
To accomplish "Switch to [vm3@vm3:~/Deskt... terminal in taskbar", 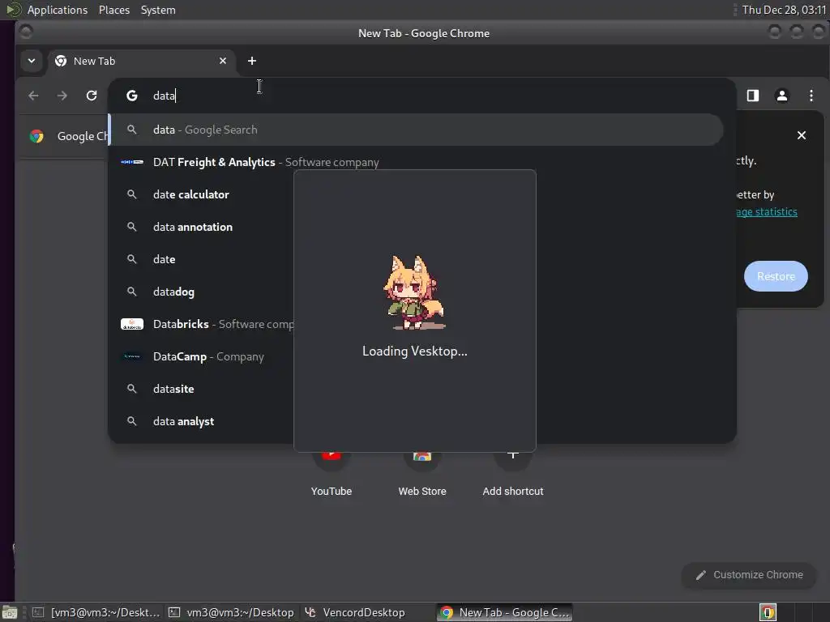I will click(96, 612).
